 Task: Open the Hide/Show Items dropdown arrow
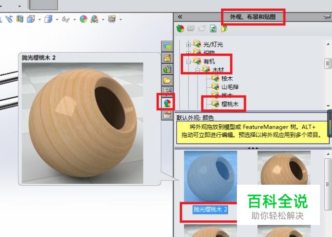coord(75,20)
